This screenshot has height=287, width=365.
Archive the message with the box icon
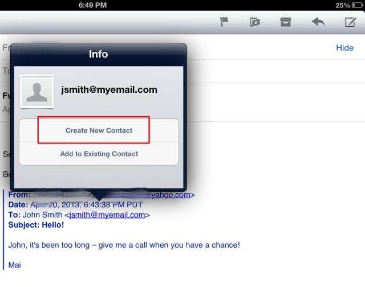coord(286,22)
